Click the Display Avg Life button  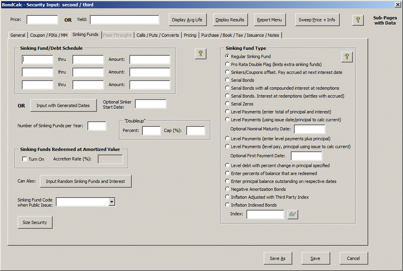point(187,20)
